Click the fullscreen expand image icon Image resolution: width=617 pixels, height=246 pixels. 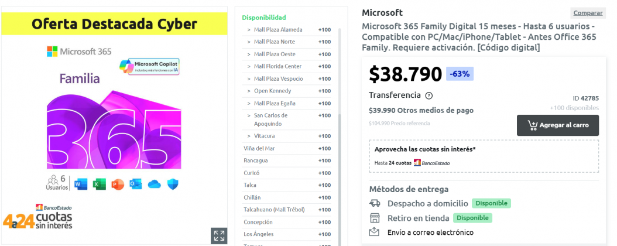coord(219,236)
